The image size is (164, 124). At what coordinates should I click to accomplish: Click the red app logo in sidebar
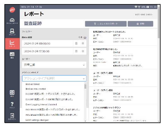[x=12, y=10]
